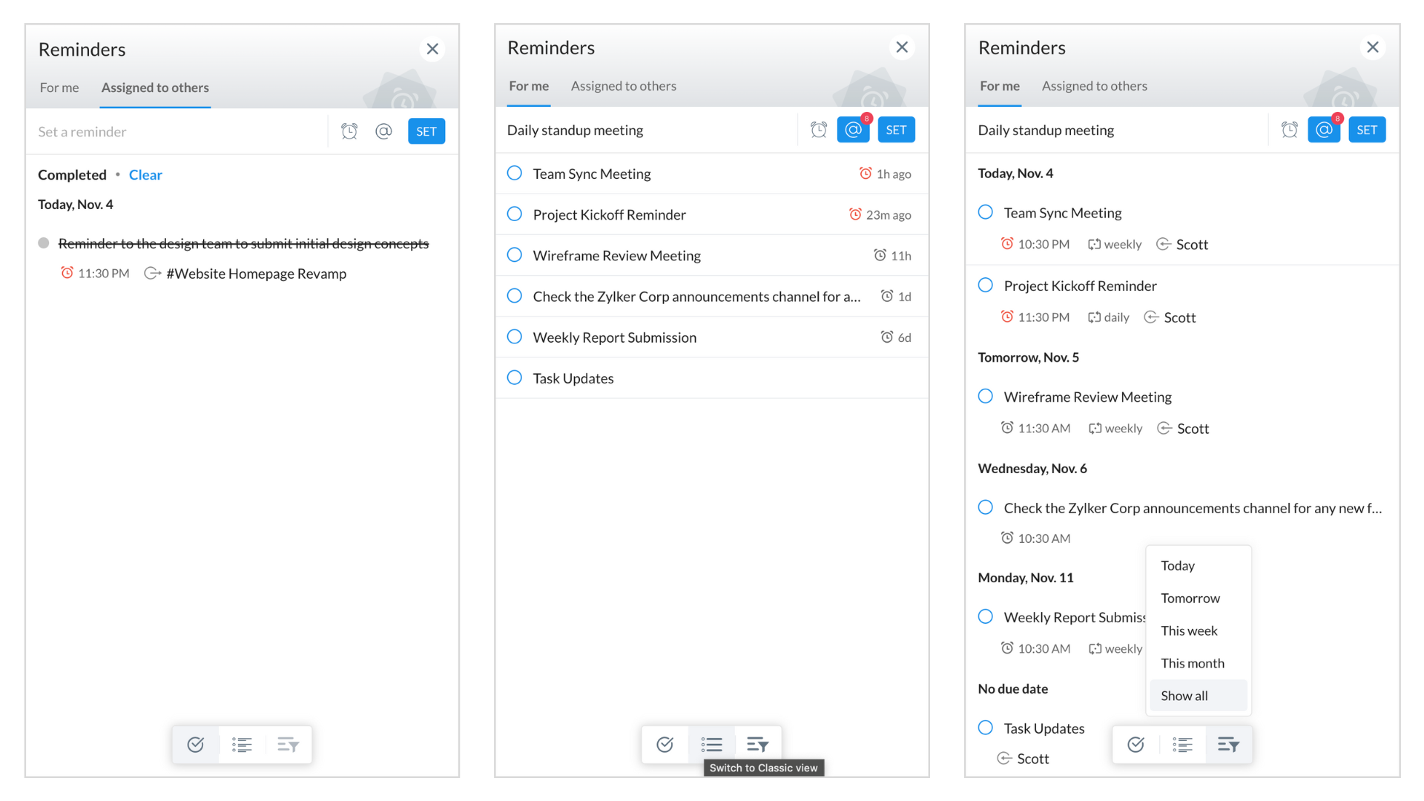Choose Show all in filter menu
The width and height of the screenshot is (1424, 801).
pyautogui.click(x=1184, y=696)
